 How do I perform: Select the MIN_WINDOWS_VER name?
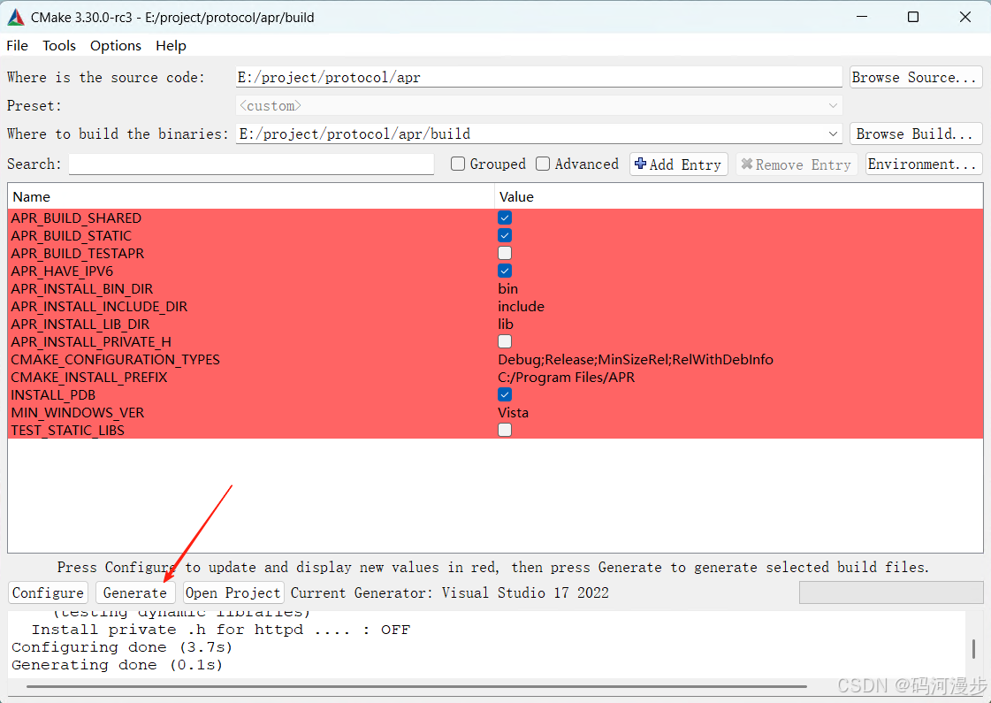[x=77, y=413]
